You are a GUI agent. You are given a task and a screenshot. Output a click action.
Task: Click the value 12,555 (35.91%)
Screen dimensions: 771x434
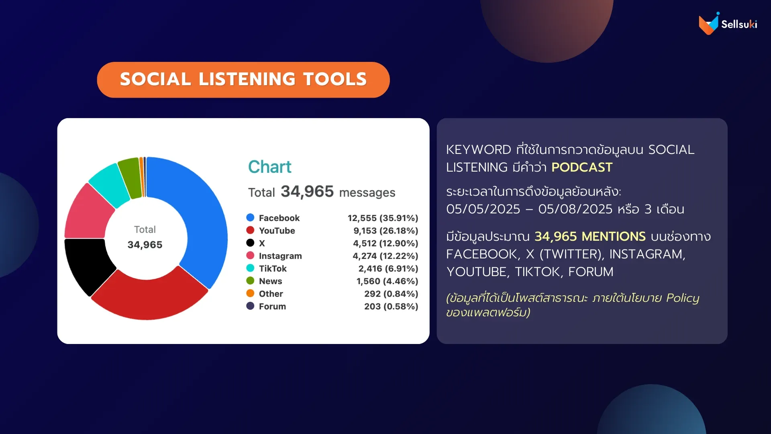click(383, 218)
